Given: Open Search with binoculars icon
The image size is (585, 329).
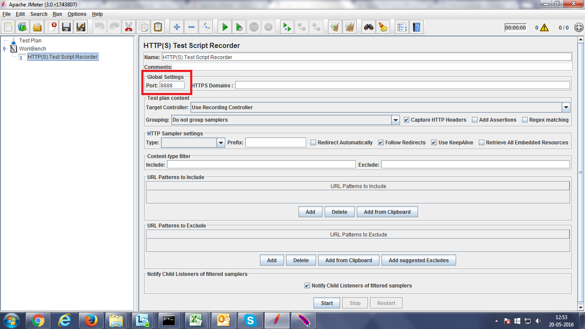Looking at the screenshot, I should pyautogui.click(x=368, y=27).
